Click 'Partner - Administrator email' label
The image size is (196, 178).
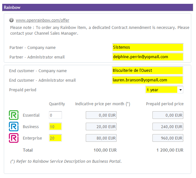click(x=37, y=57)
